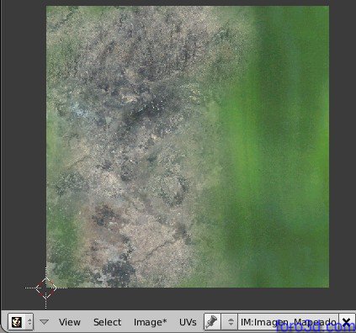Image resolution: width=356 pixels, height=333 pixels.
Task: Open the image browse dropdown arrows
Action: click(x=230, y=321)
